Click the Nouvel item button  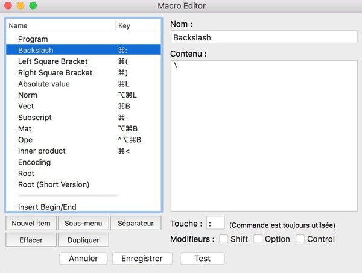(31, 223)
